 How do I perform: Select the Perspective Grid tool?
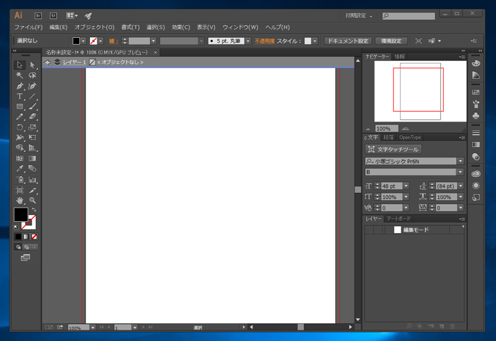(x=32, y=148)
